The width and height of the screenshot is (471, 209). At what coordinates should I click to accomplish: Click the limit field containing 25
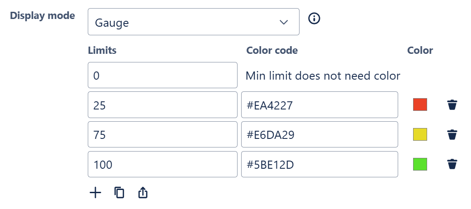162,105
